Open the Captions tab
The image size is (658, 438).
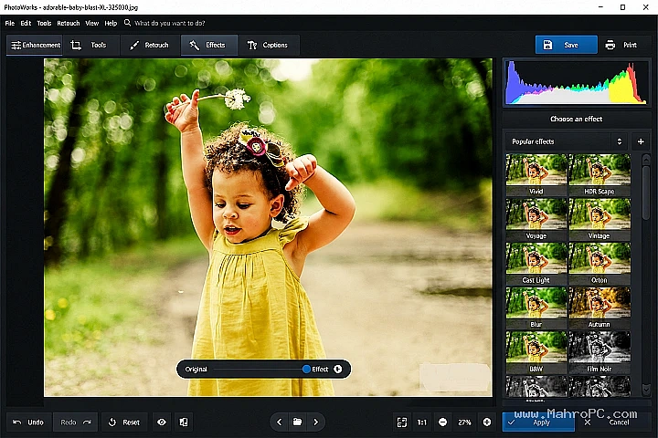(268, 45)
